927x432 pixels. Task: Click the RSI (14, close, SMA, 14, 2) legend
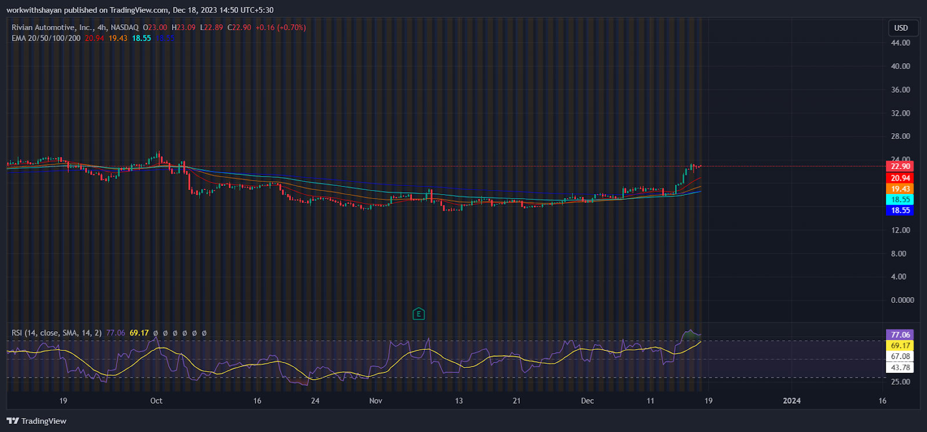click(x=57, y=333)
